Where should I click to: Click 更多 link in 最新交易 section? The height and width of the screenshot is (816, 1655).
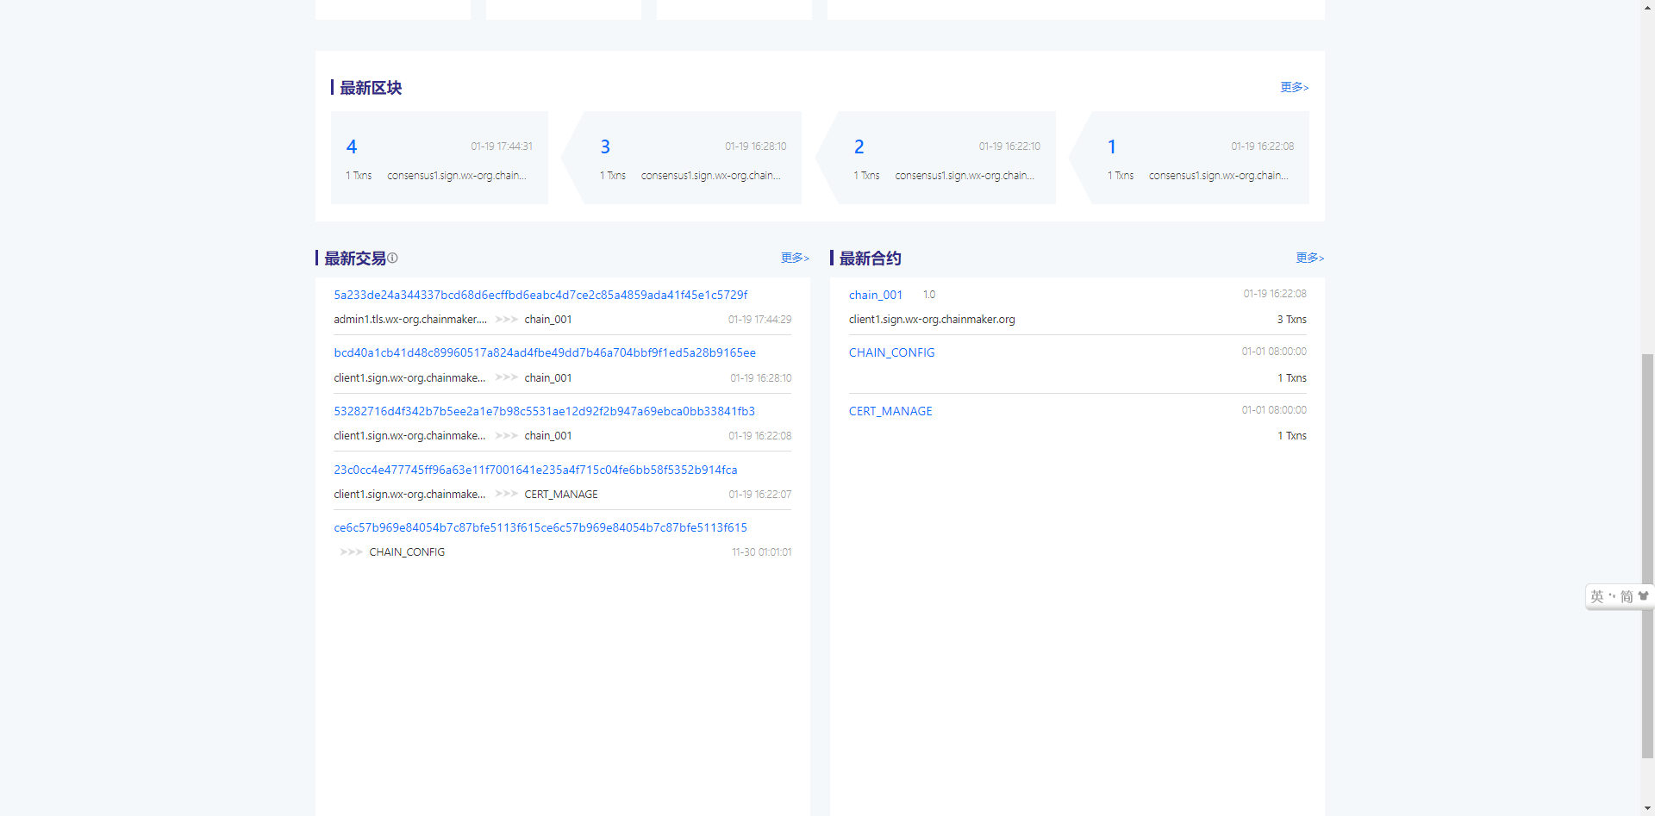coord(795,258)
